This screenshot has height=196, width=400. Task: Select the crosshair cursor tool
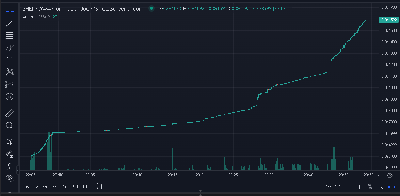(10, 11)
